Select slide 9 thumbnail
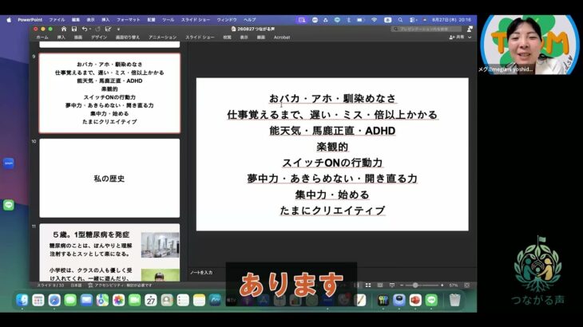 (x=109, y=93)
